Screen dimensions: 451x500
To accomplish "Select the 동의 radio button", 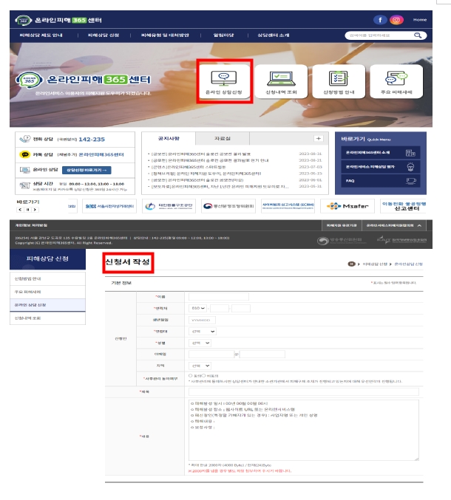I will [191, 376].
